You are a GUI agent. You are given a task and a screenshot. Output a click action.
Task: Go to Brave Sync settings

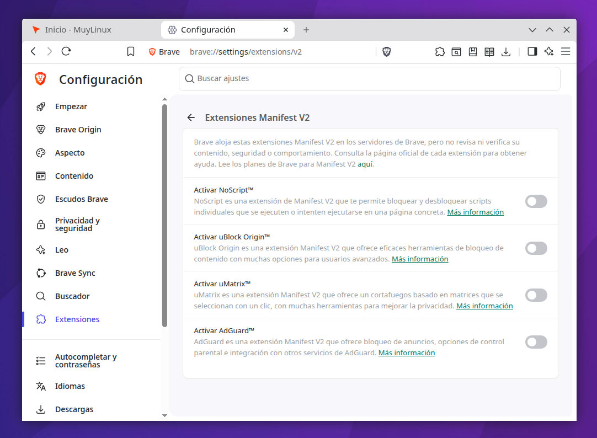75,273
